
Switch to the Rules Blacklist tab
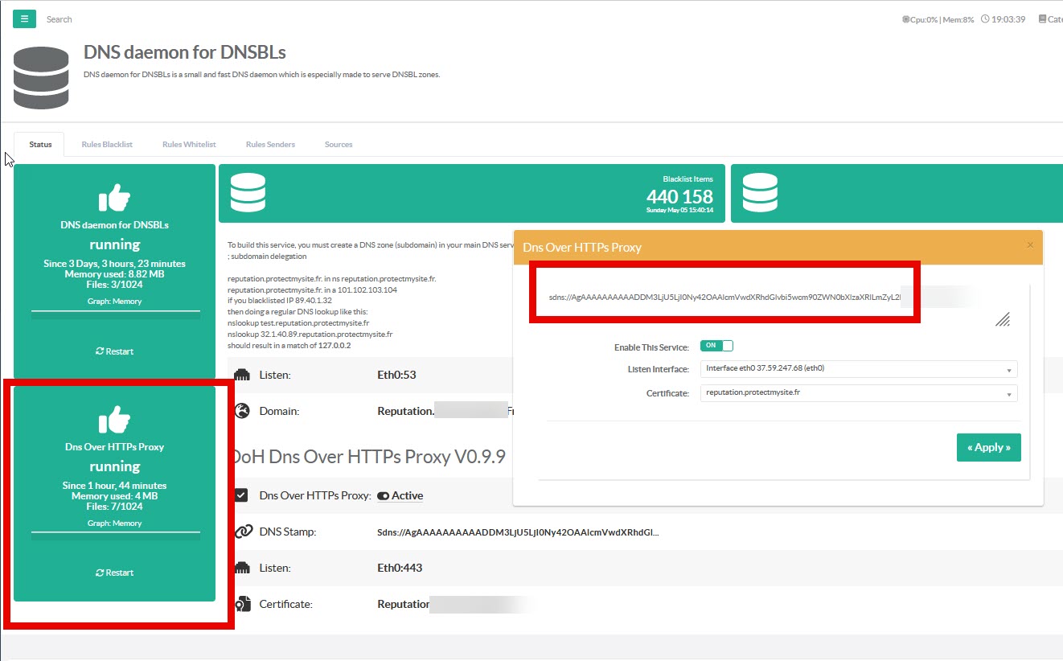tap(107, 145)
